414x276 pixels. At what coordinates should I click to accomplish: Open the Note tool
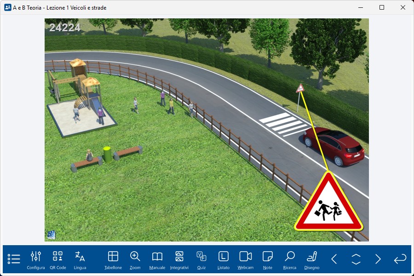tap(268, 259)
